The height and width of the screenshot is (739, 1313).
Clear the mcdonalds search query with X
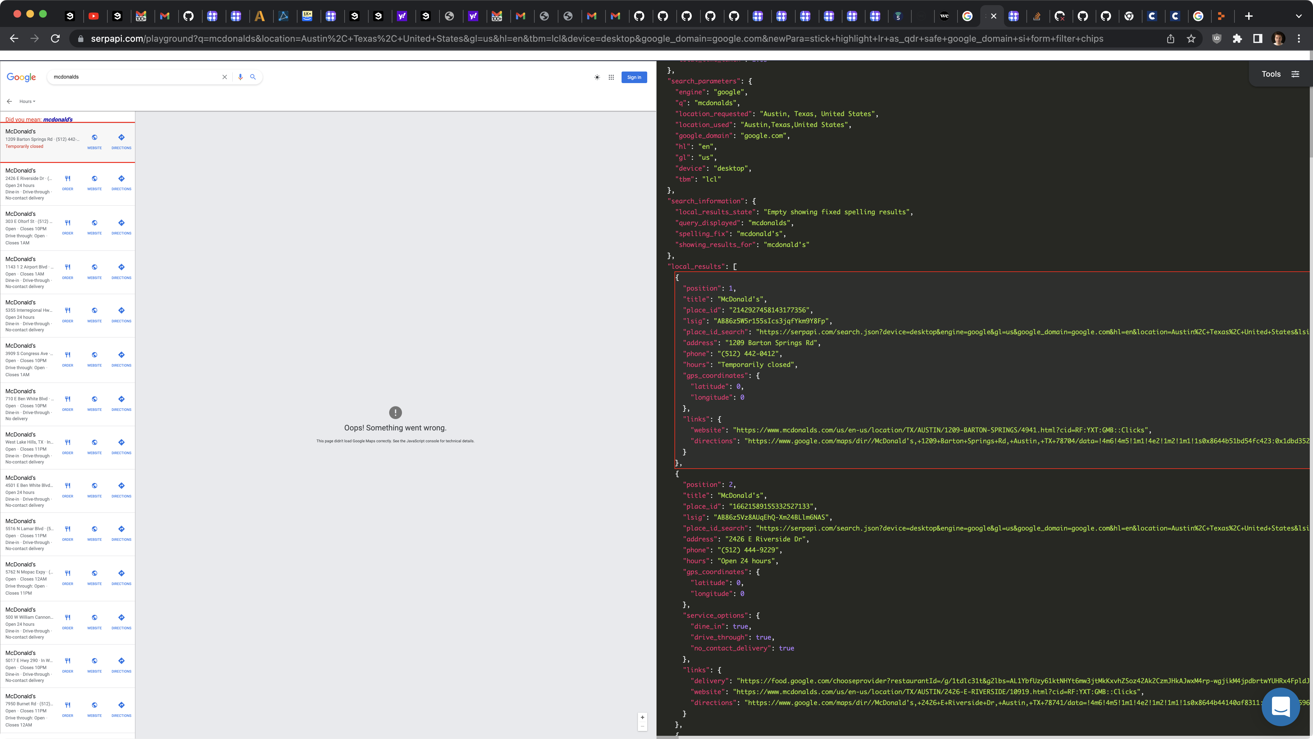[224, 77]
